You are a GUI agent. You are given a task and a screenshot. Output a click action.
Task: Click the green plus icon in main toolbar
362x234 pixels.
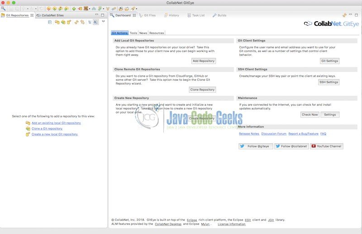click(x=74, y=9)
